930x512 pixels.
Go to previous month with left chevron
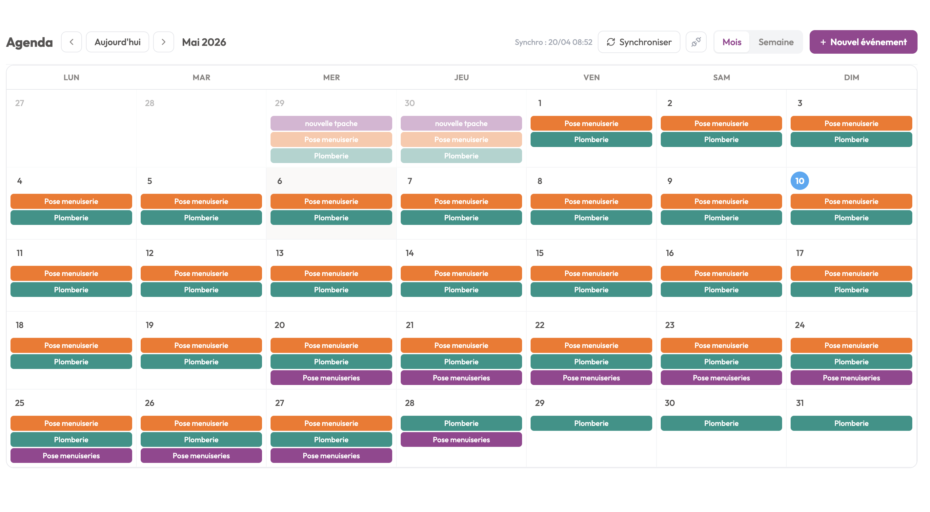click(71, 42)
